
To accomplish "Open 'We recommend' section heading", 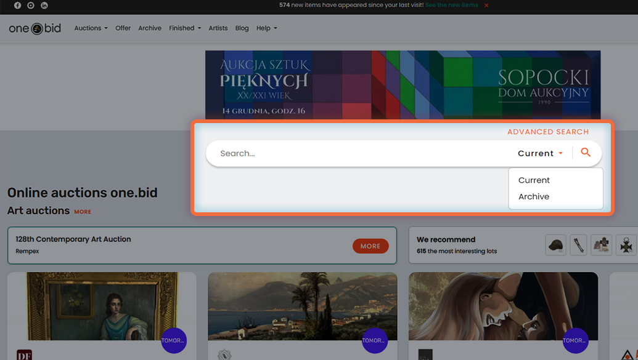I will point(446,240).
